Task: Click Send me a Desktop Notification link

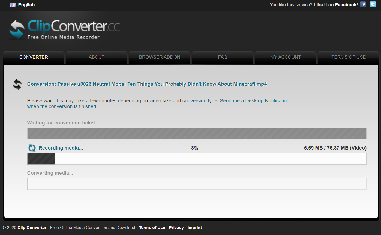Action: 158,103
